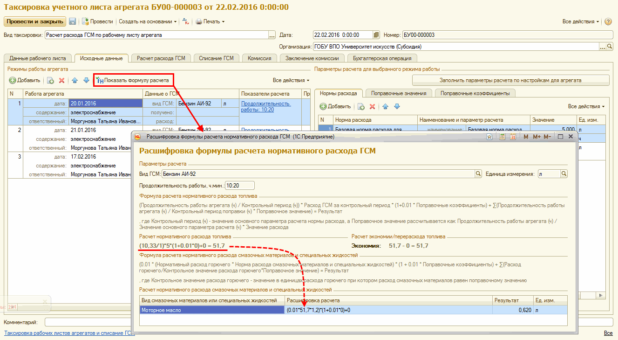
Task: Click the Значение column header
Action: tap(554, 120)
